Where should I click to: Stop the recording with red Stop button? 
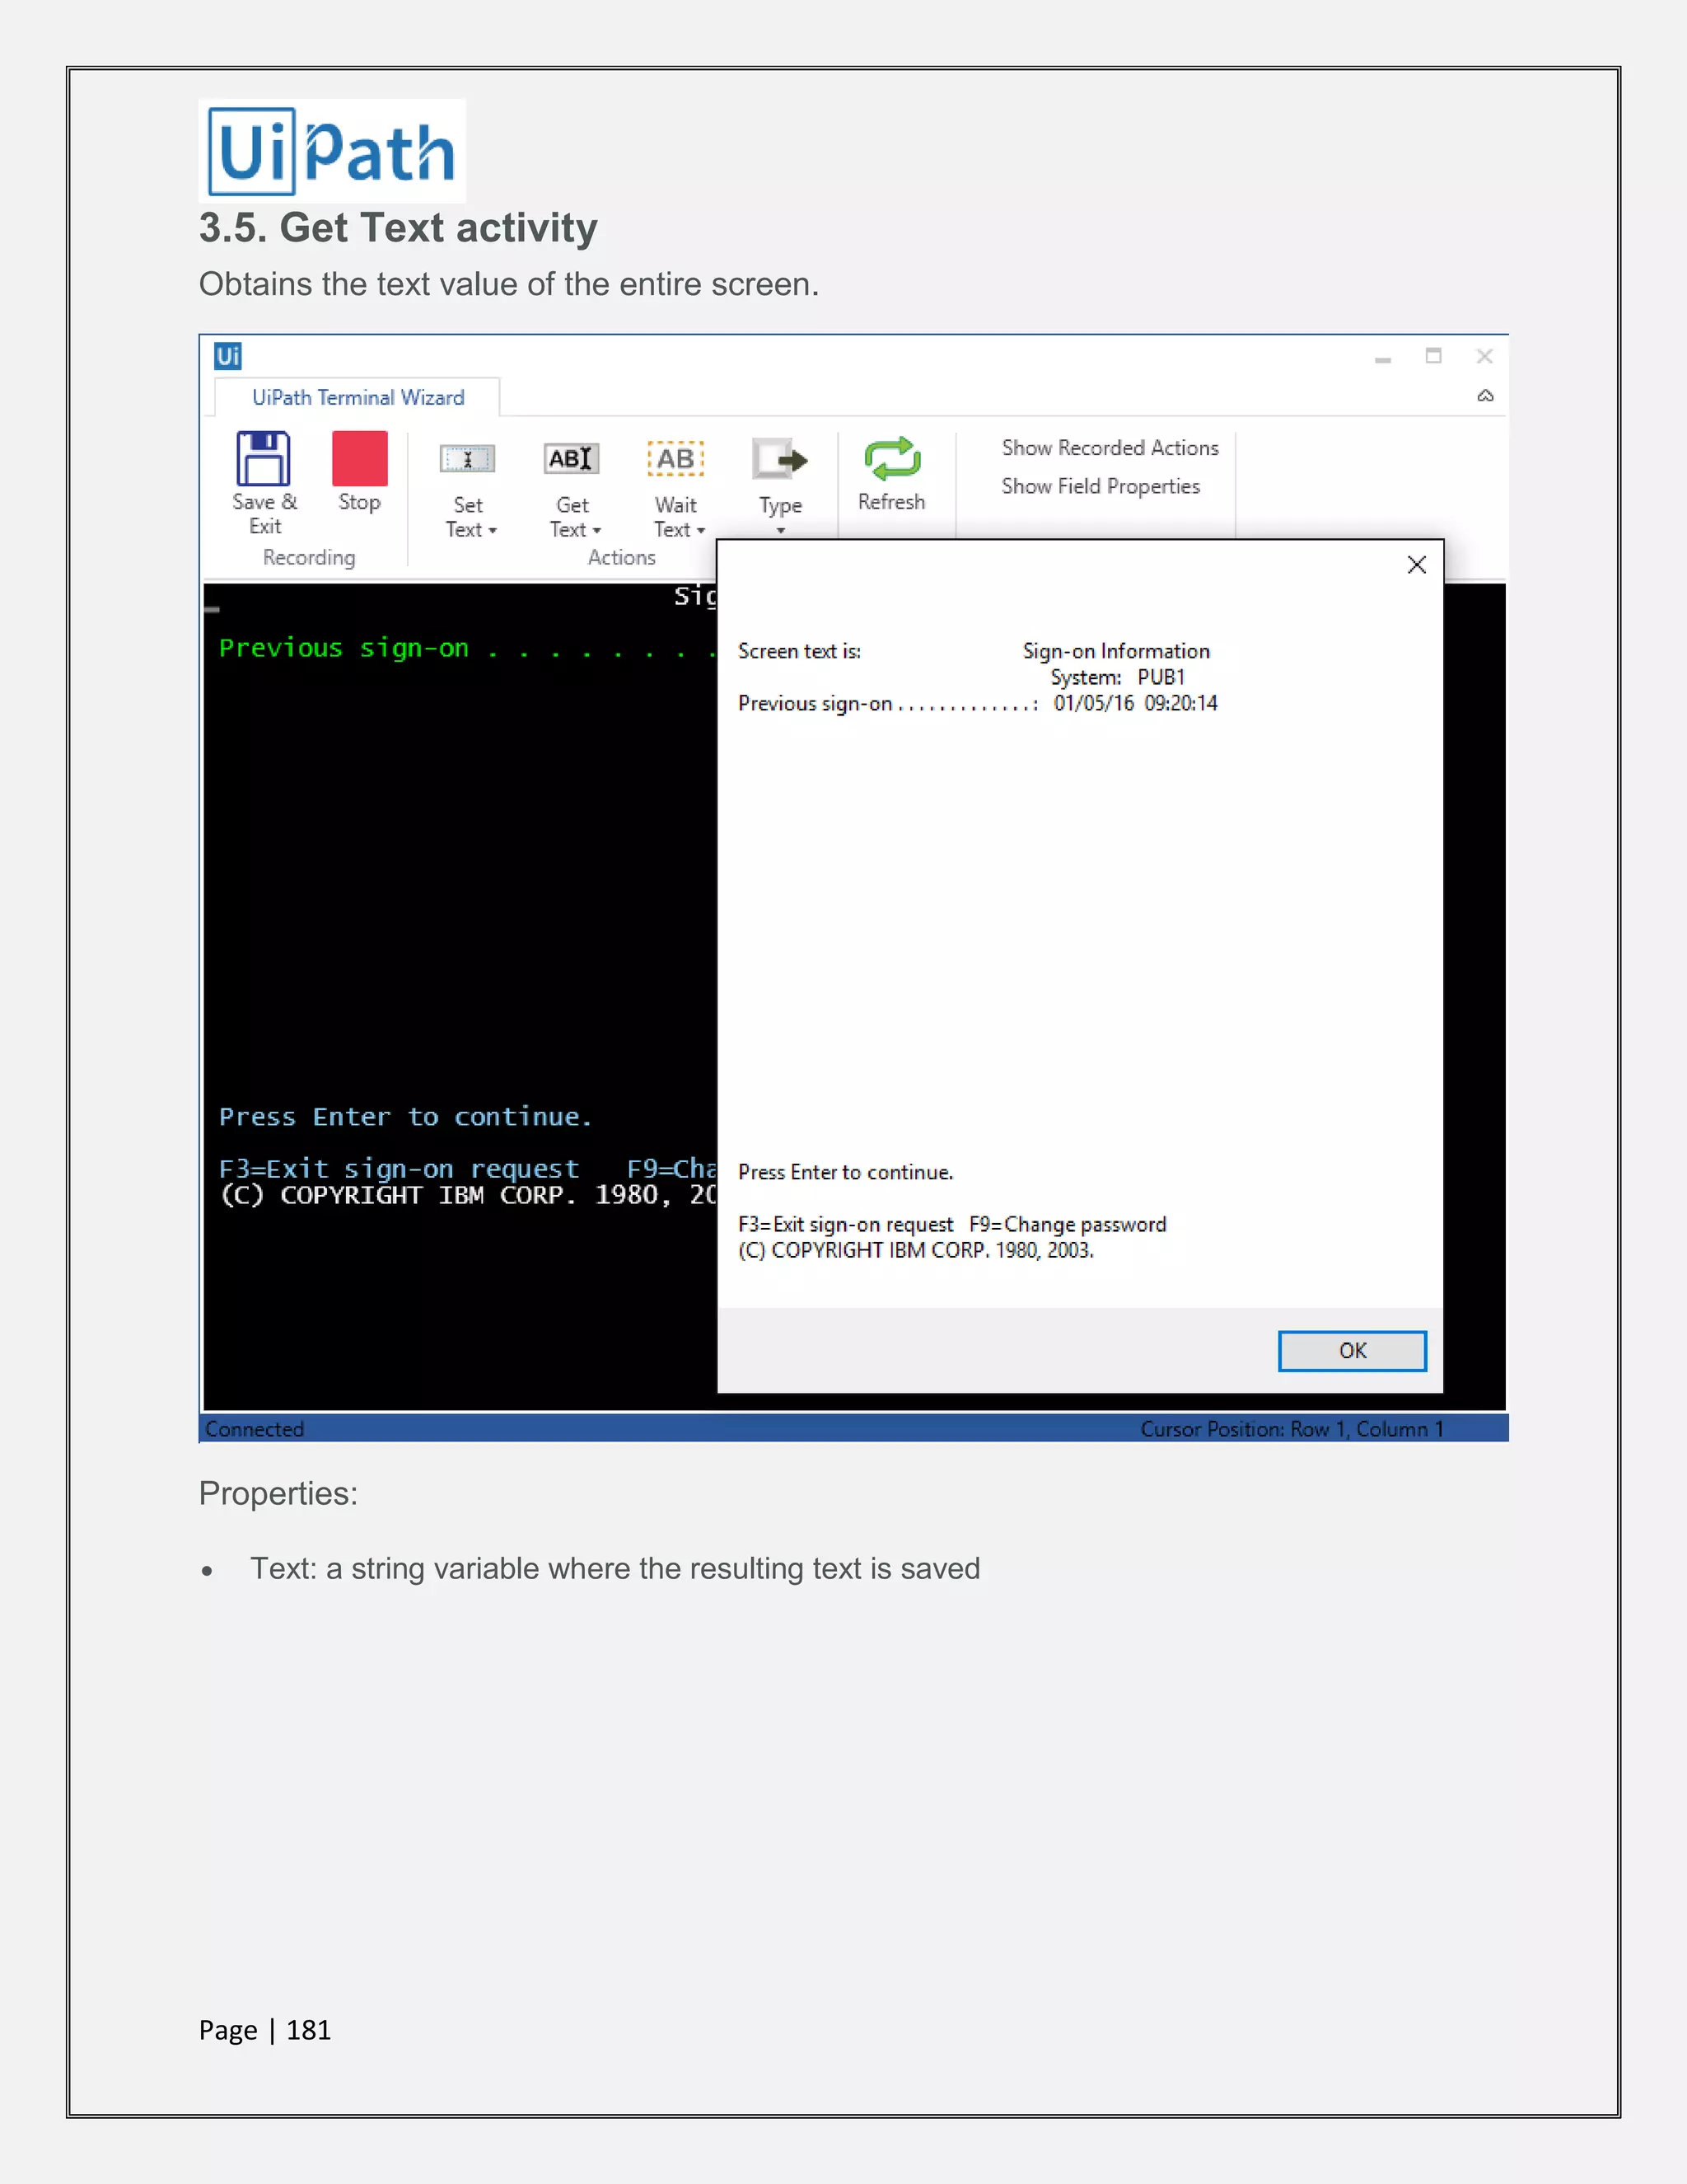pos(360,458)
